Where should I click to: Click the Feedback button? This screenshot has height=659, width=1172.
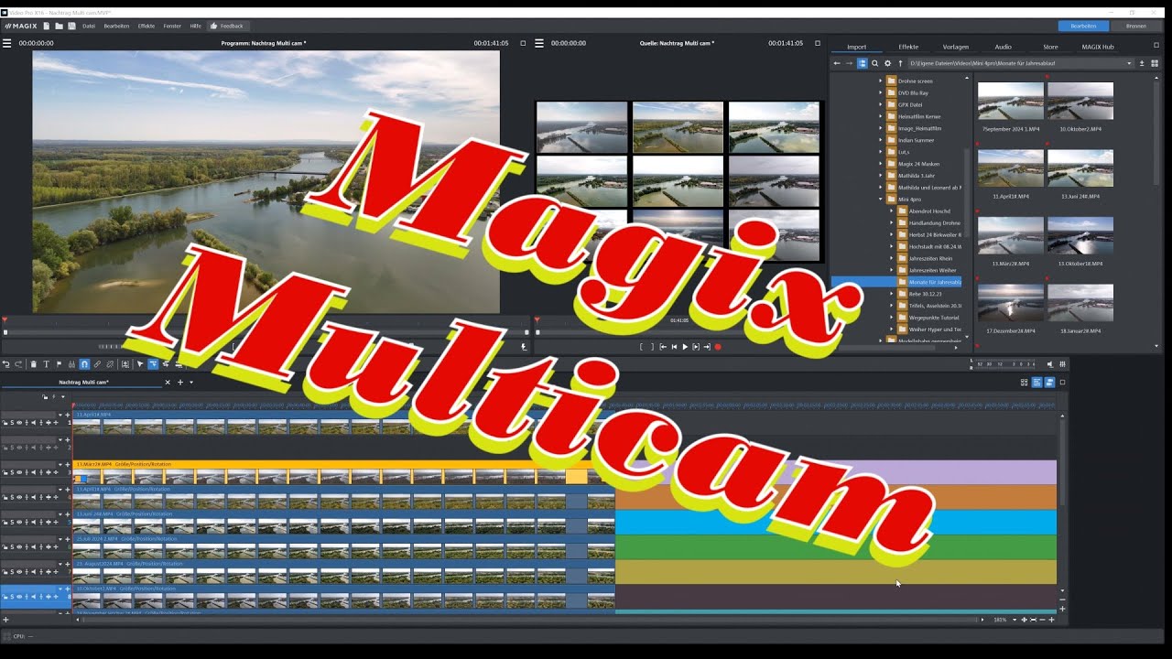(x=227, y=26)
